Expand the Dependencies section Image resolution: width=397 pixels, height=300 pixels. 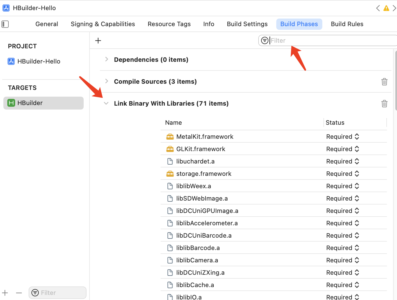click(x=106, y=59)
